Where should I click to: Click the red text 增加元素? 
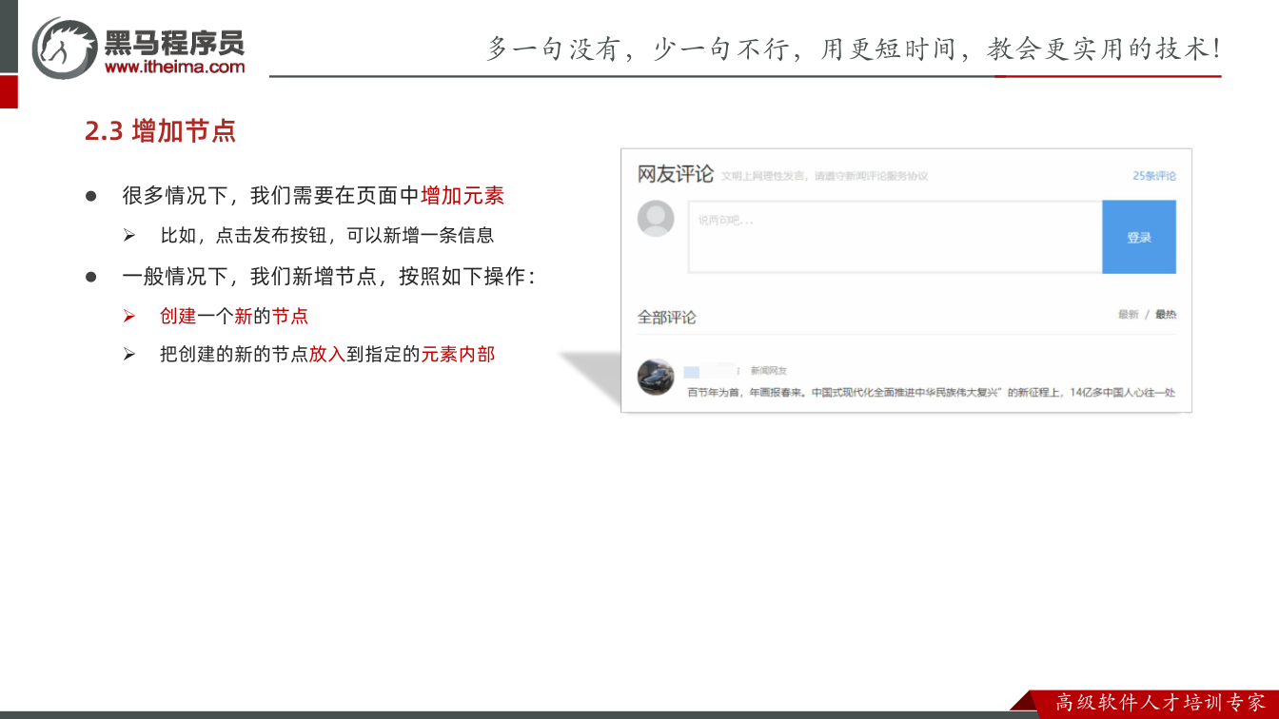click(462, 196)
